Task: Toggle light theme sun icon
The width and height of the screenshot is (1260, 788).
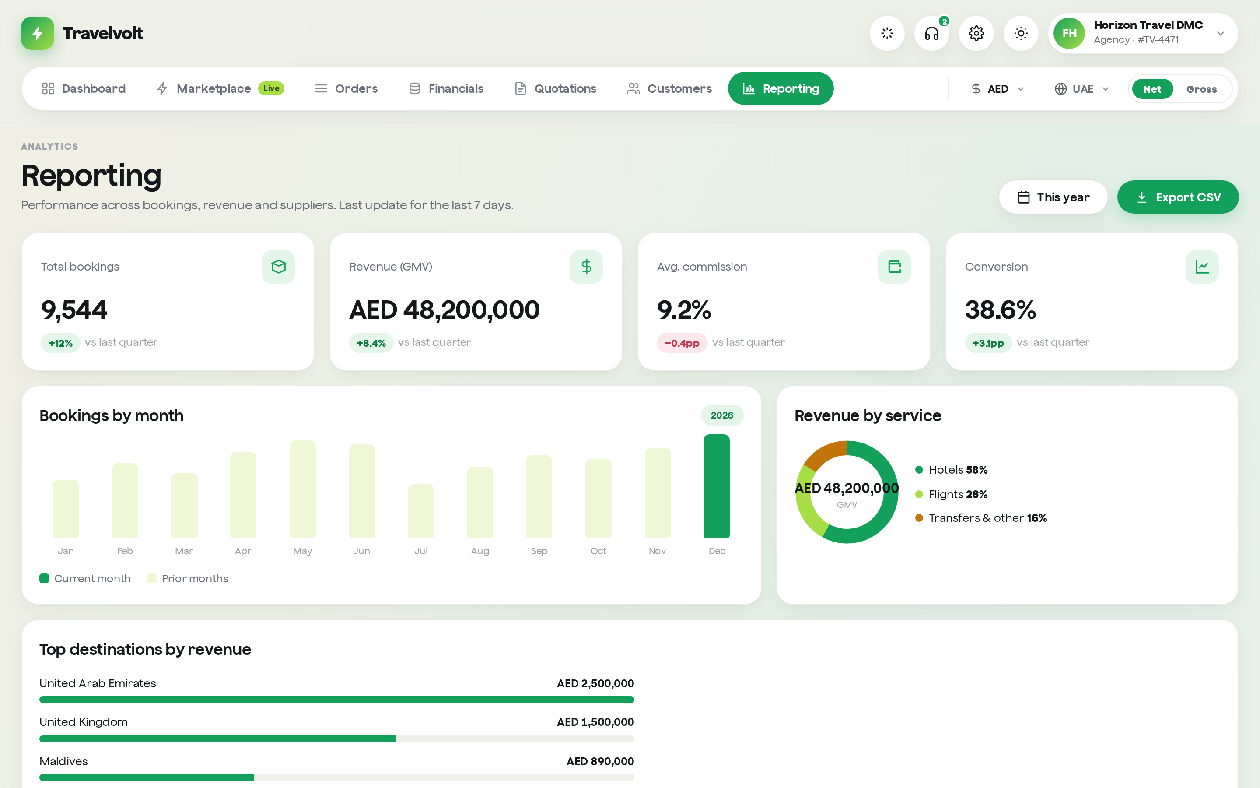Action: coord(1021,33)
